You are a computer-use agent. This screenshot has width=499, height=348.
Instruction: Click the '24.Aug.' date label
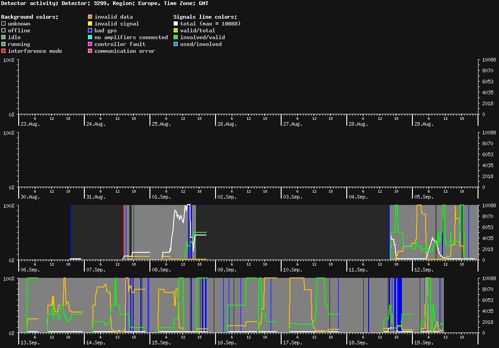(x=96, y=124)
